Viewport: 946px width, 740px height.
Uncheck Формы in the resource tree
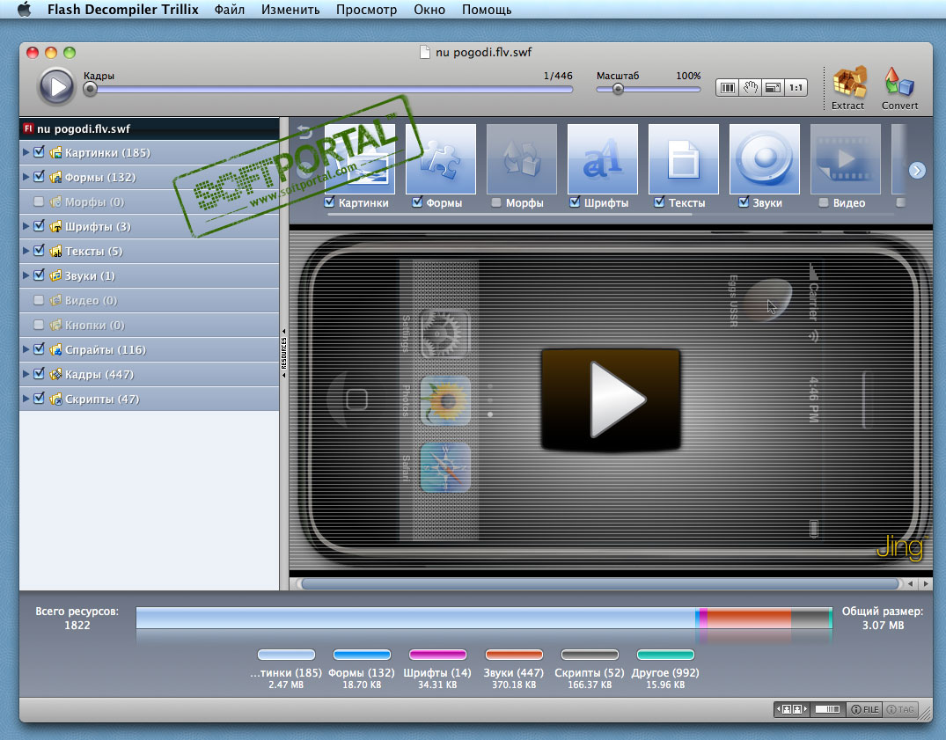click(40, 177)
